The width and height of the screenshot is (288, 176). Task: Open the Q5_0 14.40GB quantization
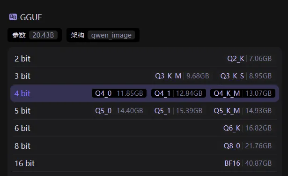point(119,111)
